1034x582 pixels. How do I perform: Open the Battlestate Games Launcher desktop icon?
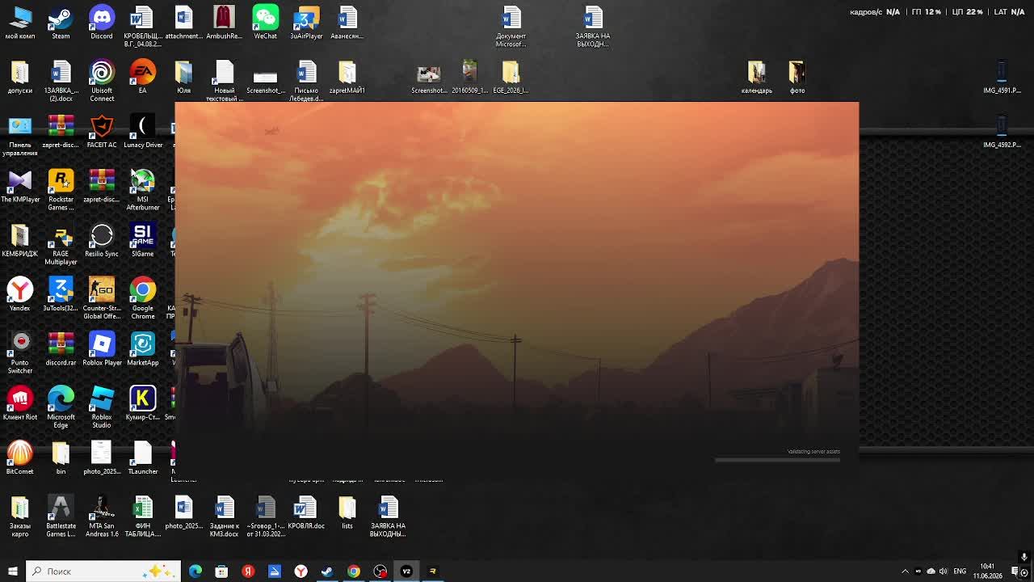[61, 515]
